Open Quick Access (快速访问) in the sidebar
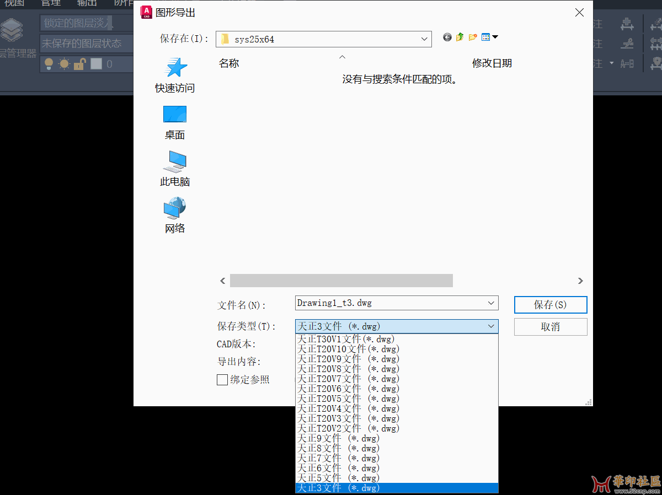Screen dimensions: 662x495 175,74
